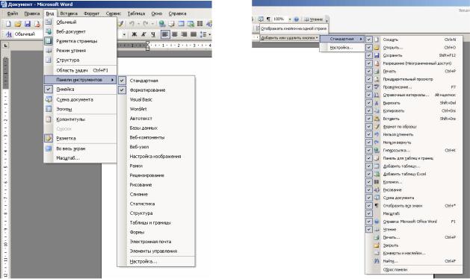The width and height of the screenshot is (470, 279).
Task: Click the Italic (К) formatting icon
Action: tap(143, 34)
